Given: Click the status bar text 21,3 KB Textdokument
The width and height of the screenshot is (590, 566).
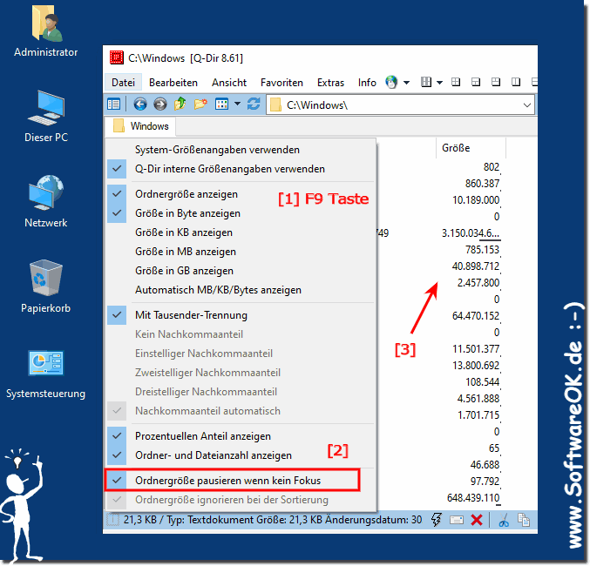Looking at the screenshot, I should (273, 520).
